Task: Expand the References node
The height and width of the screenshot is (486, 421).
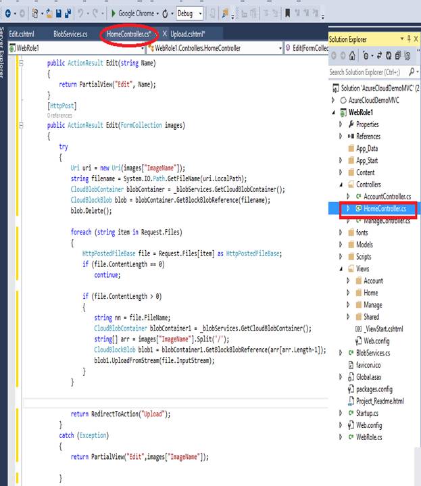Action: tap(341, 137)
